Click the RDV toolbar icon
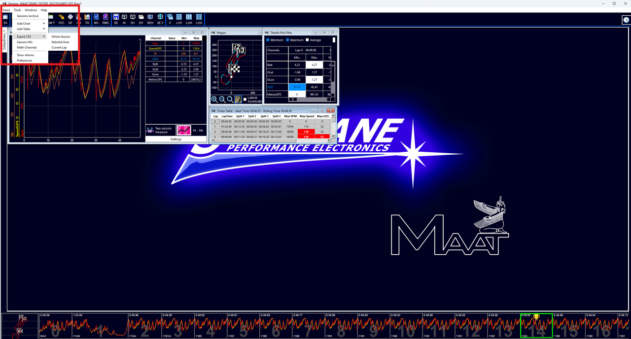Image resolution: width=631 pixels, height=339 pixels. pyautogui.click(x=150, y=19)
